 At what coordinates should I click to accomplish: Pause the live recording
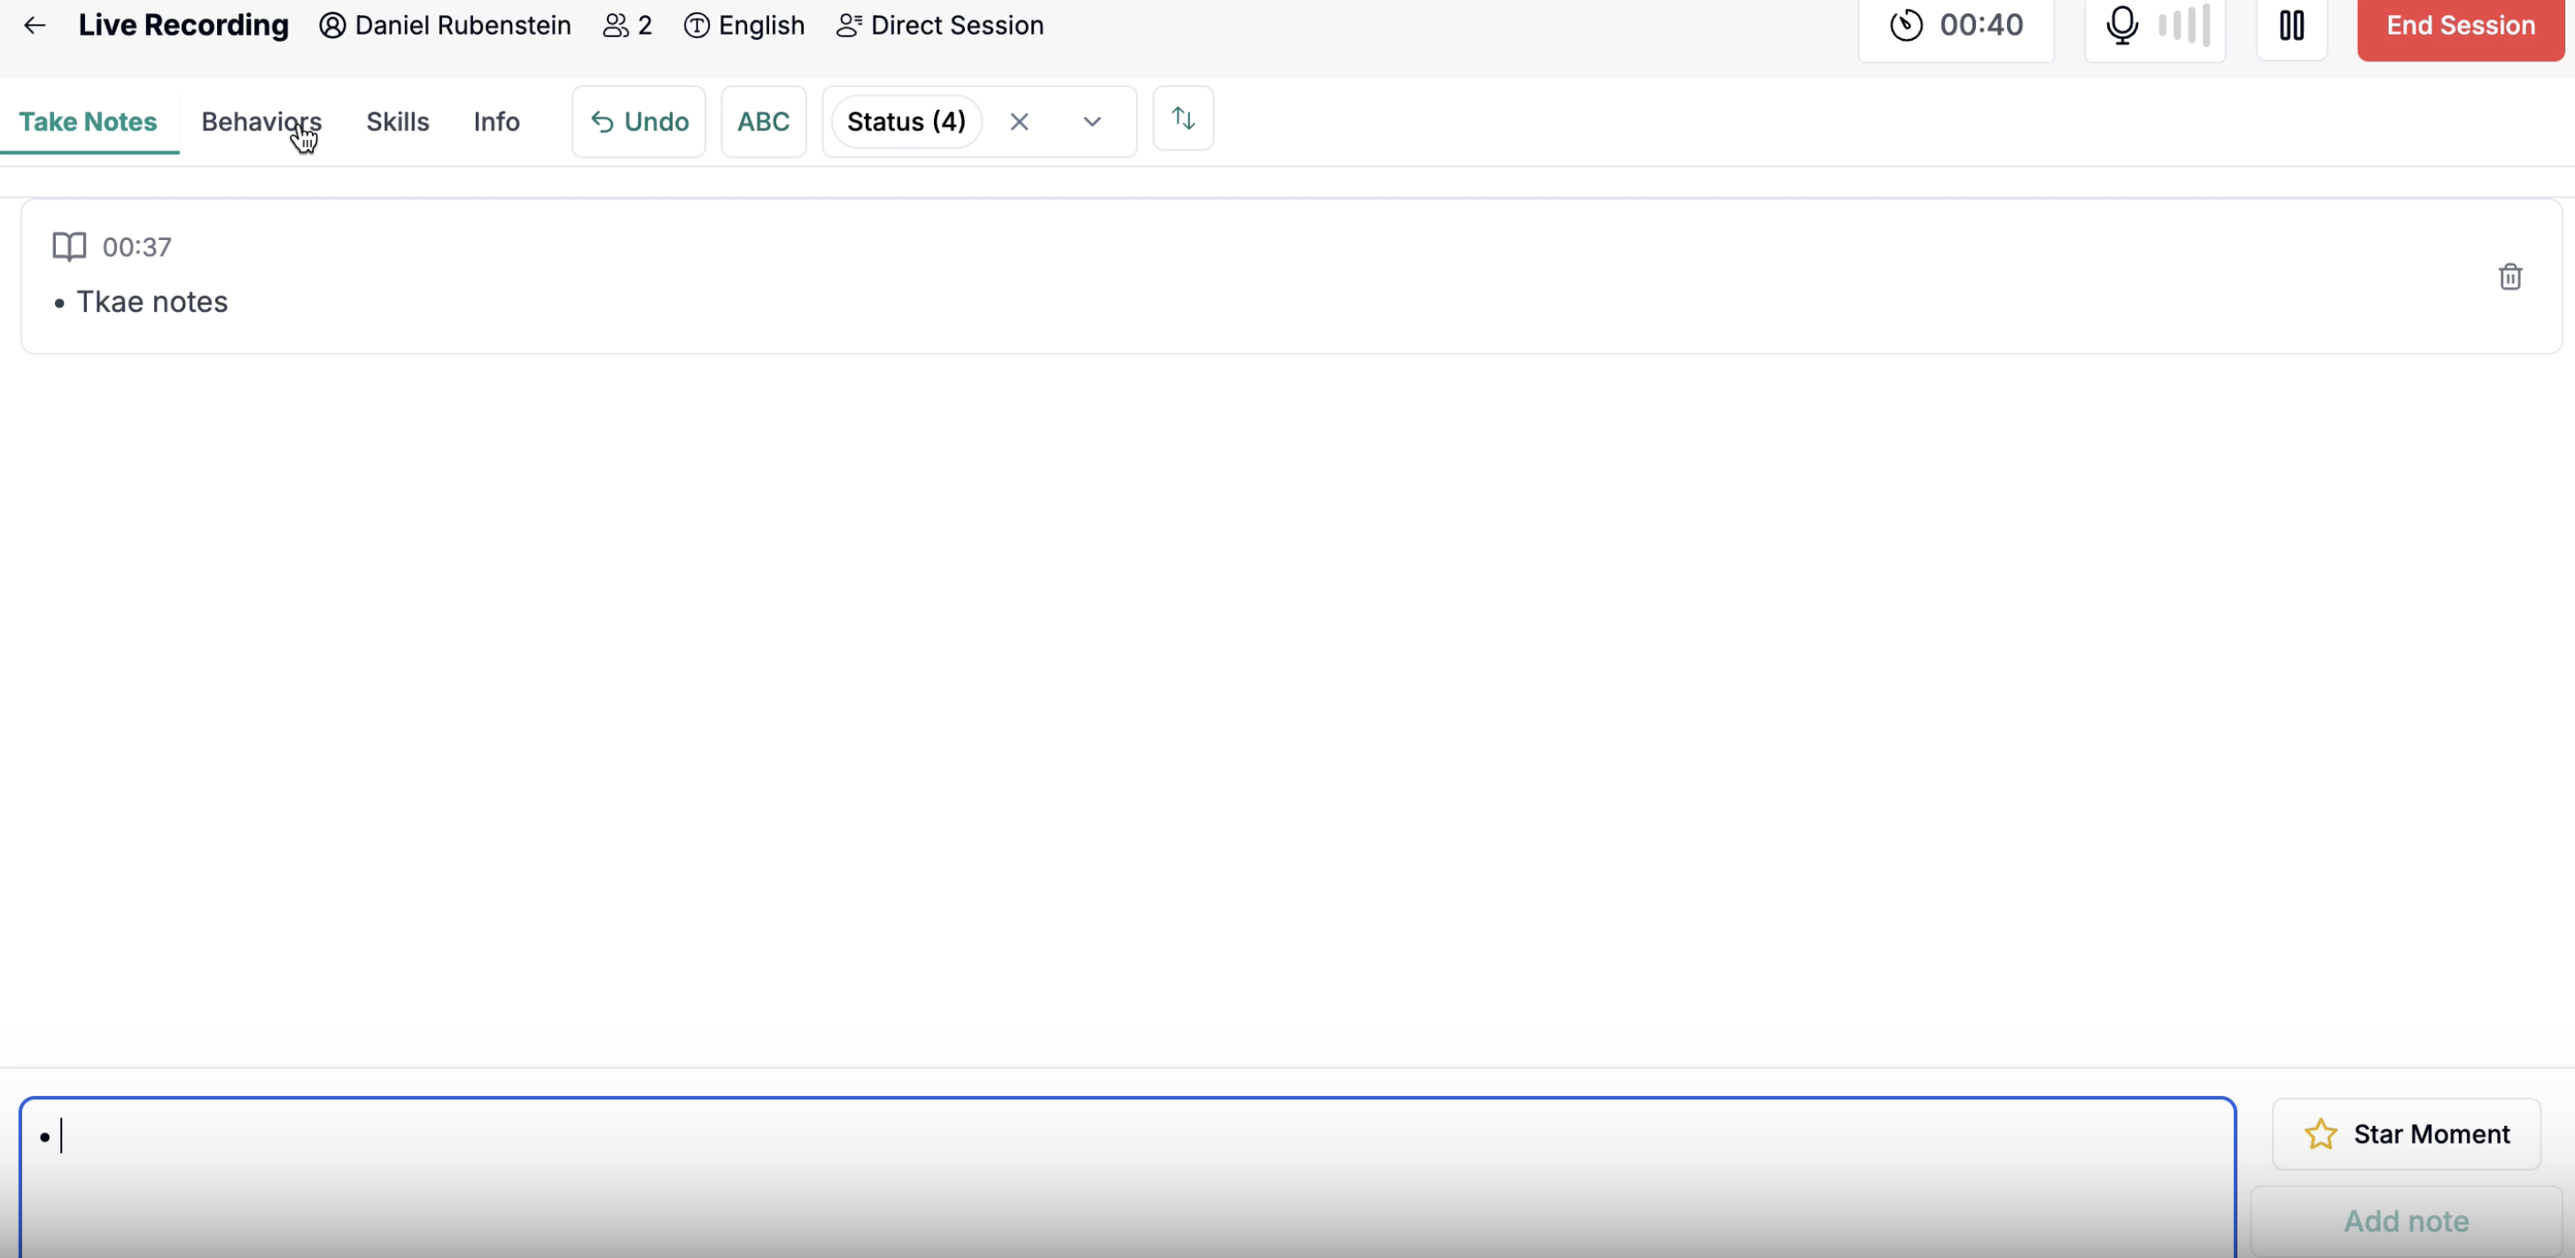click(x=2292, y=26)
